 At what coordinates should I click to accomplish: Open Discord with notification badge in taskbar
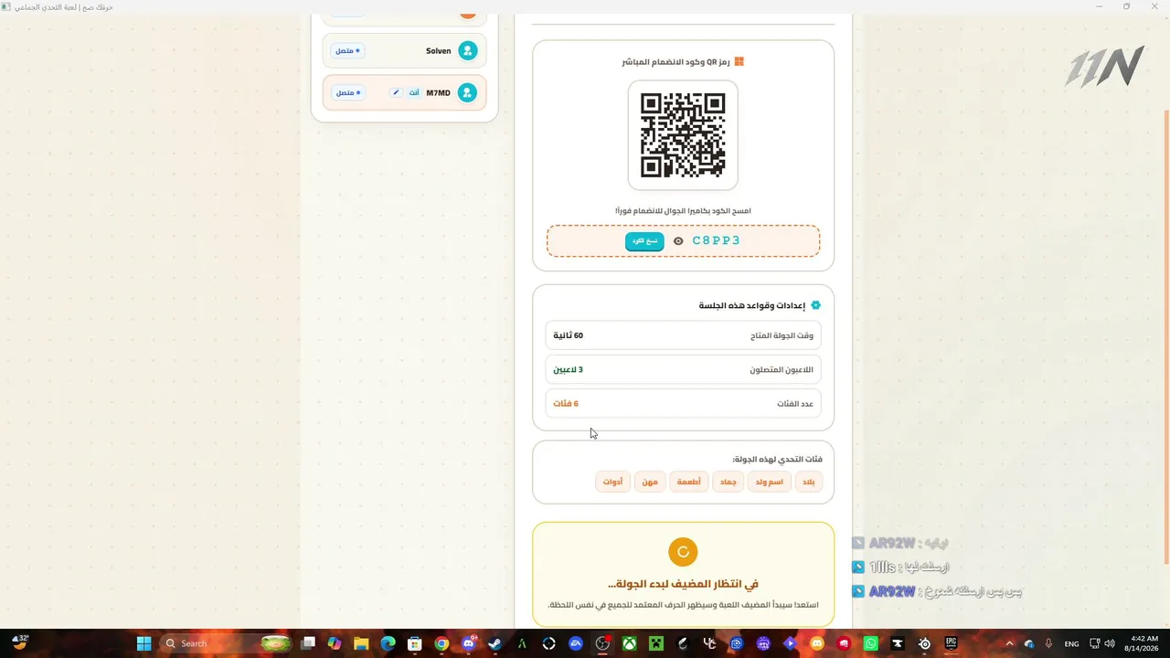click(468, 643)
